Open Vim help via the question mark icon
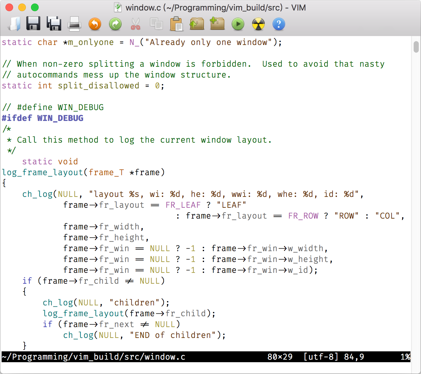 [x=279, y=24]
